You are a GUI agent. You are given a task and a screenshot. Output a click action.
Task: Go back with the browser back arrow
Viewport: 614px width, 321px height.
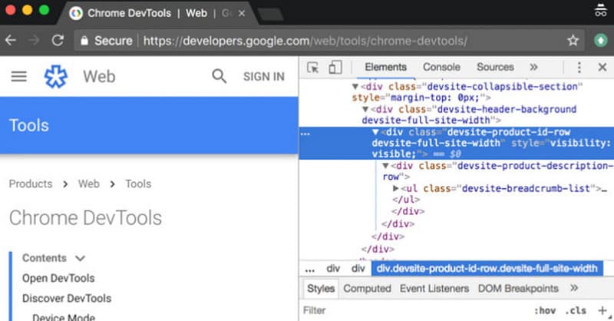point(11,40)
